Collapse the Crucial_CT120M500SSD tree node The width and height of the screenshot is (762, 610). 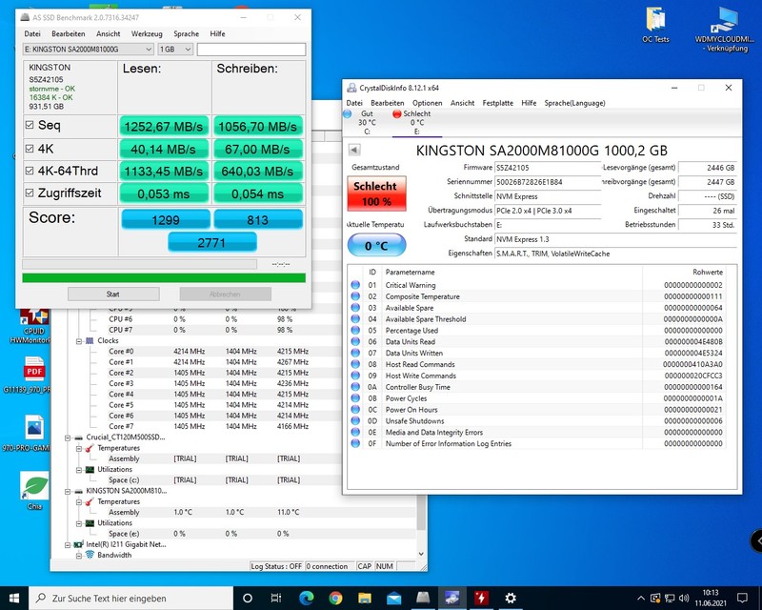[x=68, y=437]
